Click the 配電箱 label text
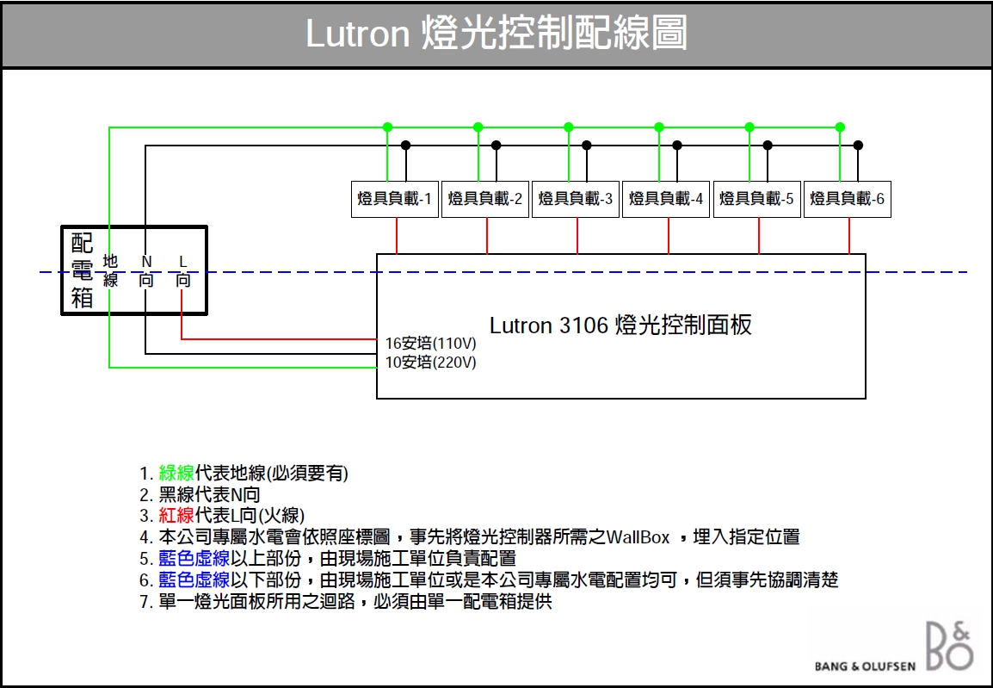The height and width of the screenshot is (688, 993). click(82, 271)
